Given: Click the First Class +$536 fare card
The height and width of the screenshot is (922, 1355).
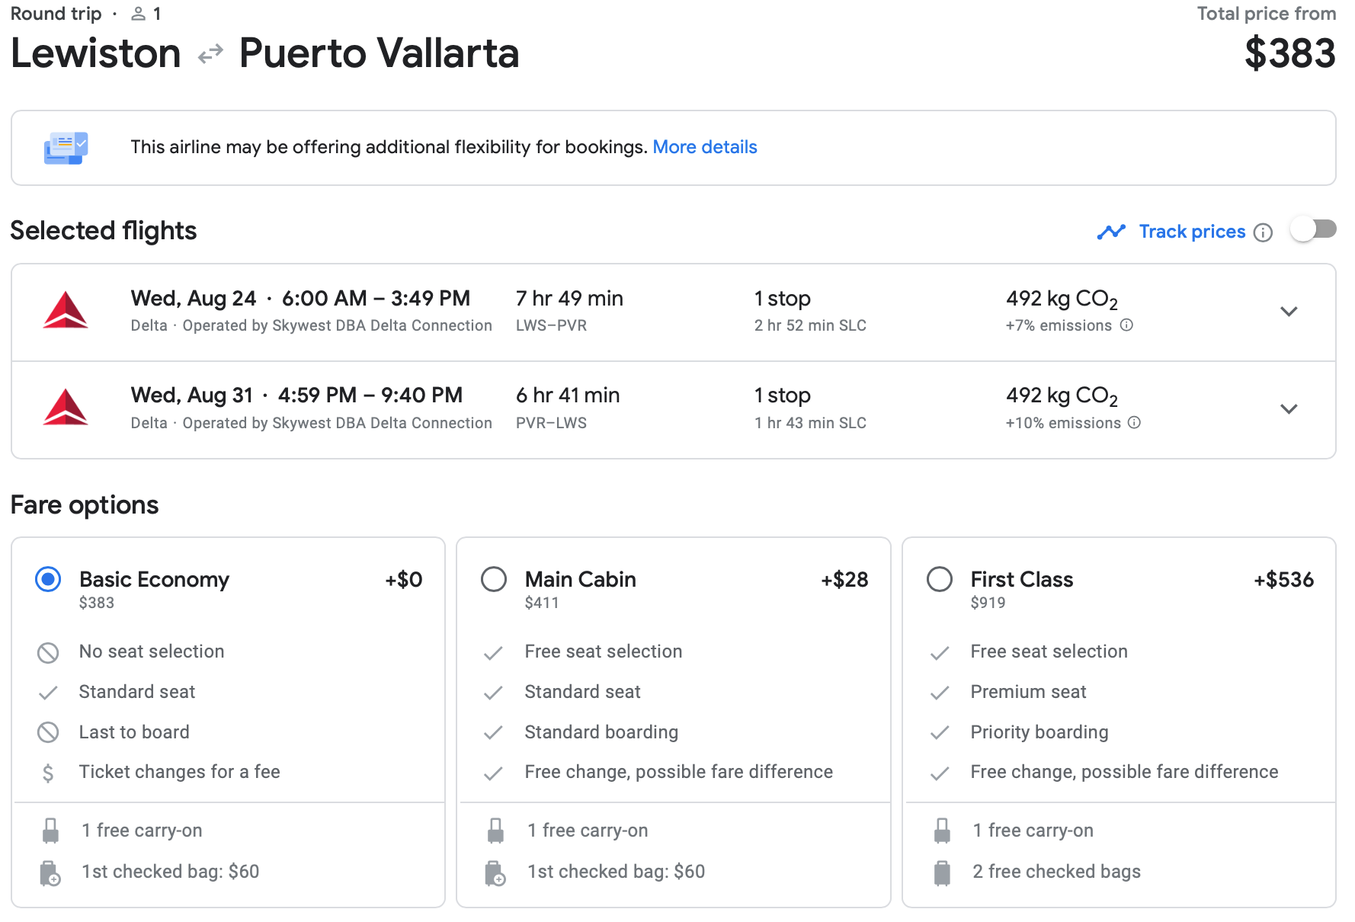Looking at the screenshot, I should point(1119,722).
